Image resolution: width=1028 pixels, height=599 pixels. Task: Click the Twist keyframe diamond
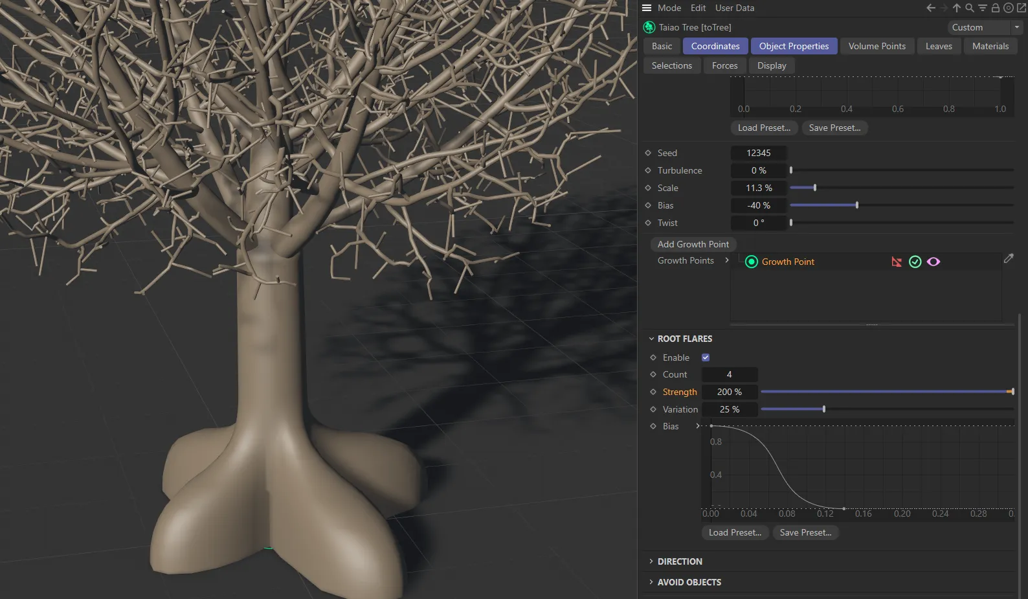click(648, 223)
